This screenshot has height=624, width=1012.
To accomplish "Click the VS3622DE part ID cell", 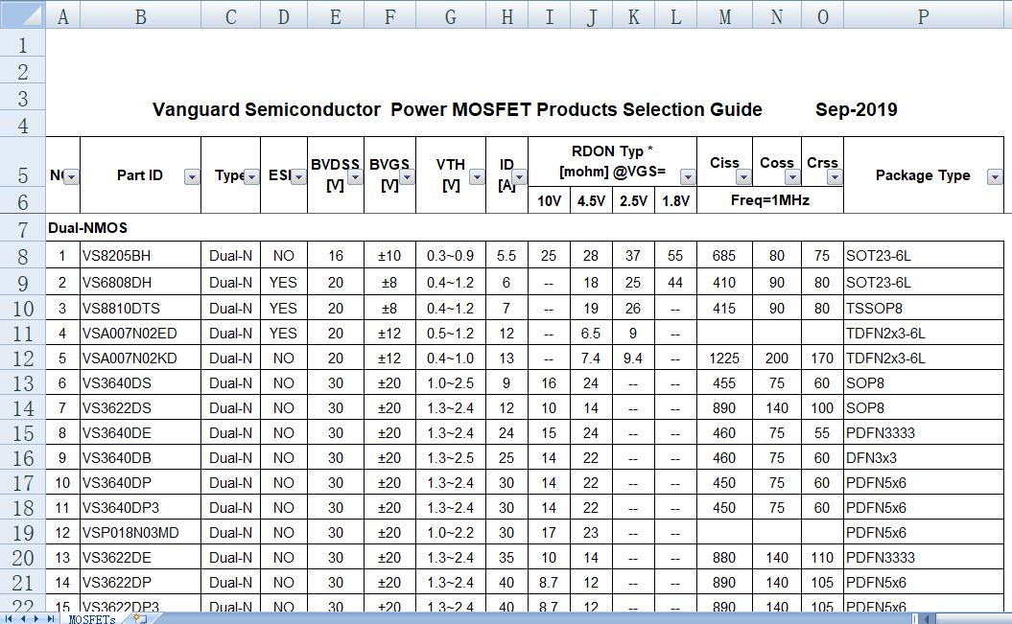I will 141,557.
